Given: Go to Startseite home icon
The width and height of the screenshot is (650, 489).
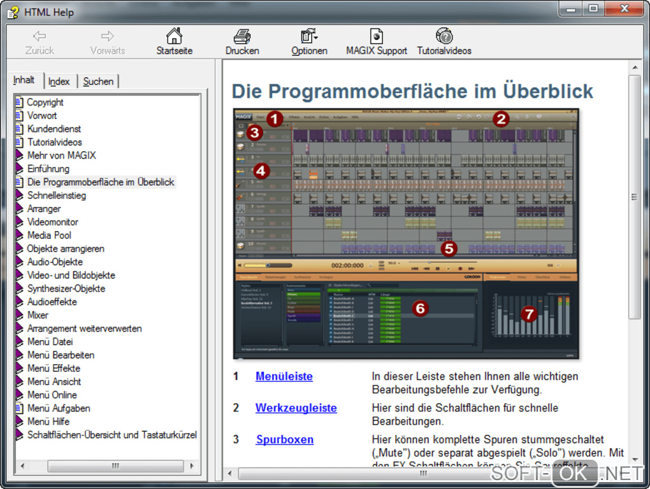Looking at the screenshot, I should [174, 36].
